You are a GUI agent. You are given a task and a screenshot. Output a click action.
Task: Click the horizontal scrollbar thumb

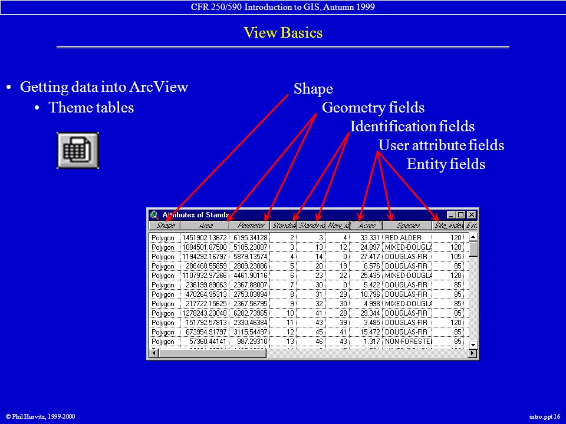coord(212,353)
